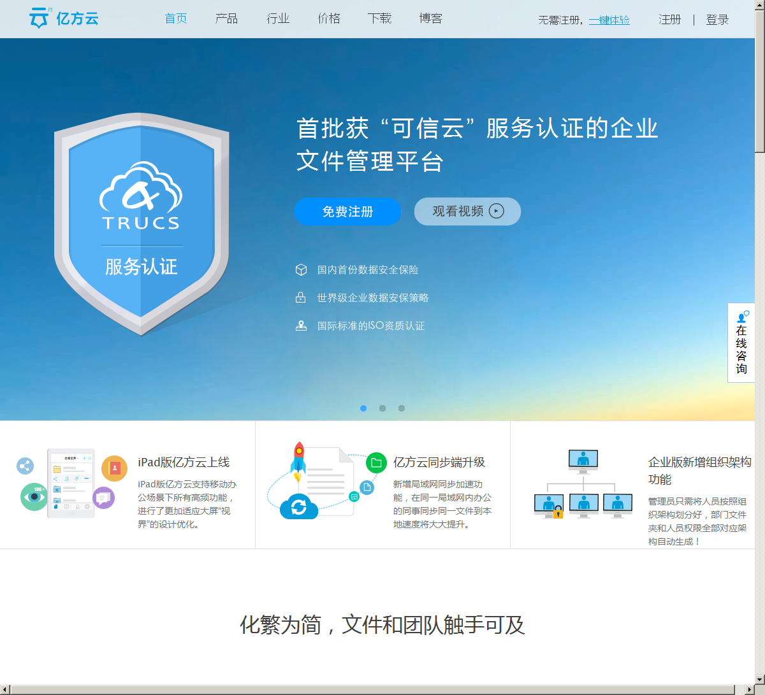
Task: Click the vertical scrollbar up arrow
Action: coord(760,5)
